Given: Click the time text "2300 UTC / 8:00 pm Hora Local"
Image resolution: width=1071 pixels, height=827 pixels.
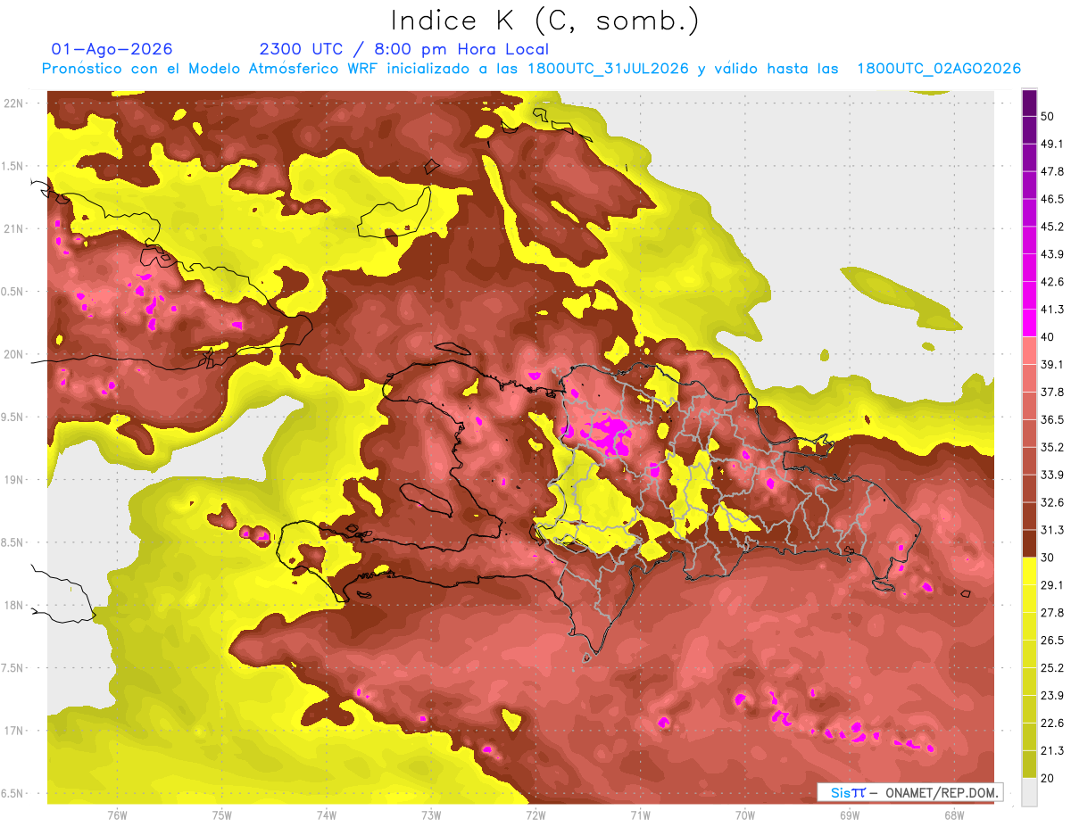Looking at the screenshot, I should tap(404, 50).
